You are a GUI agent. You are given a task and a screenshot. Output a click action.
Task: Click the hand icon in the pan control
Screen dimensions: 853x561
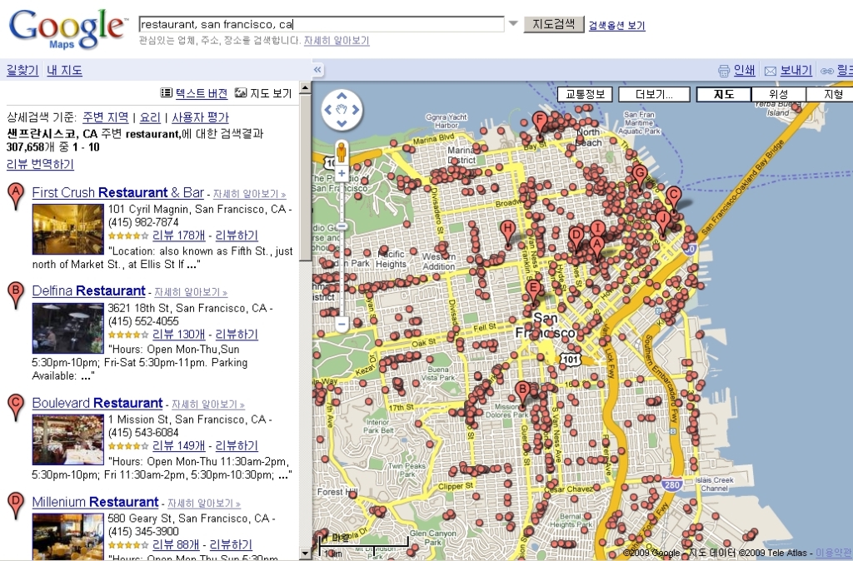tap(342, 110)
